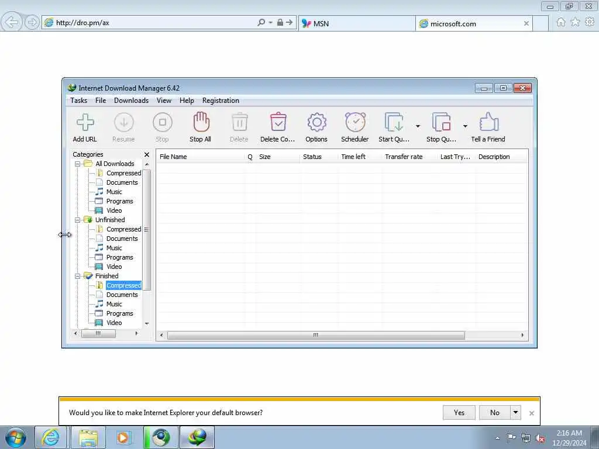Viewport: 599px width, 449px height.
Task: Select Programs under All Downloads
Action: (119, 201)
